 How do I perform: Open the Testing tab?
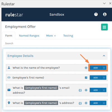coord(68,36)
